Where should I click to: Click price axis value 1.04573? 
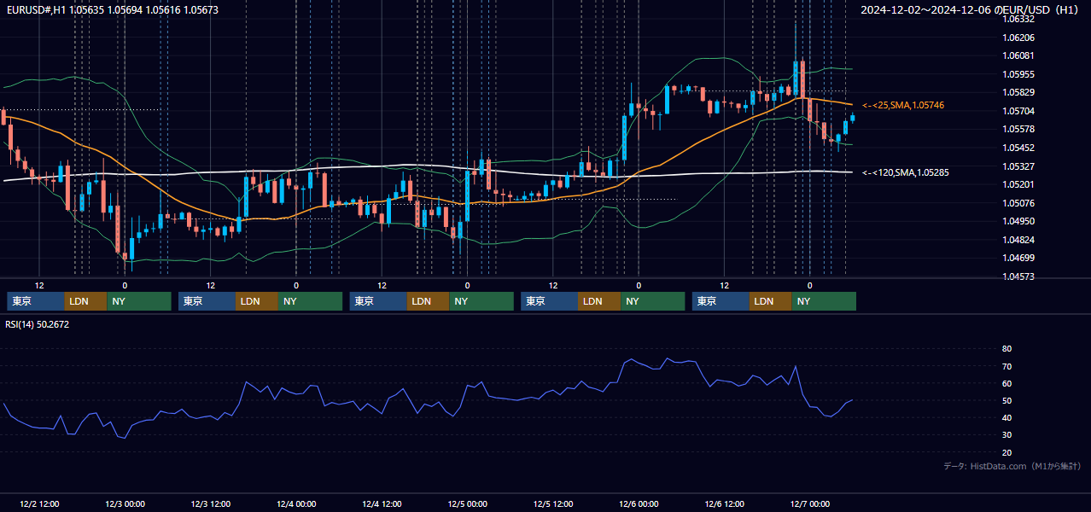pos(1018,276)
